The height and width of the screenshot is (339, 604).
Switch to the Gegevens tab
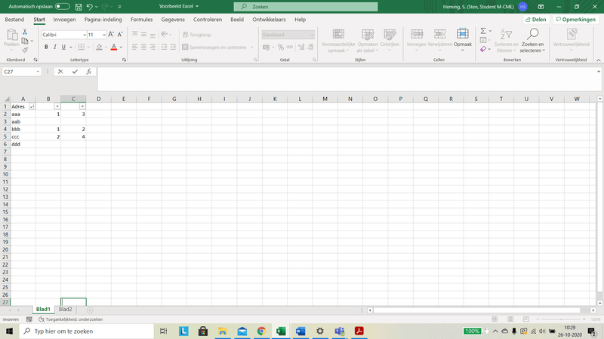[173, 20]
